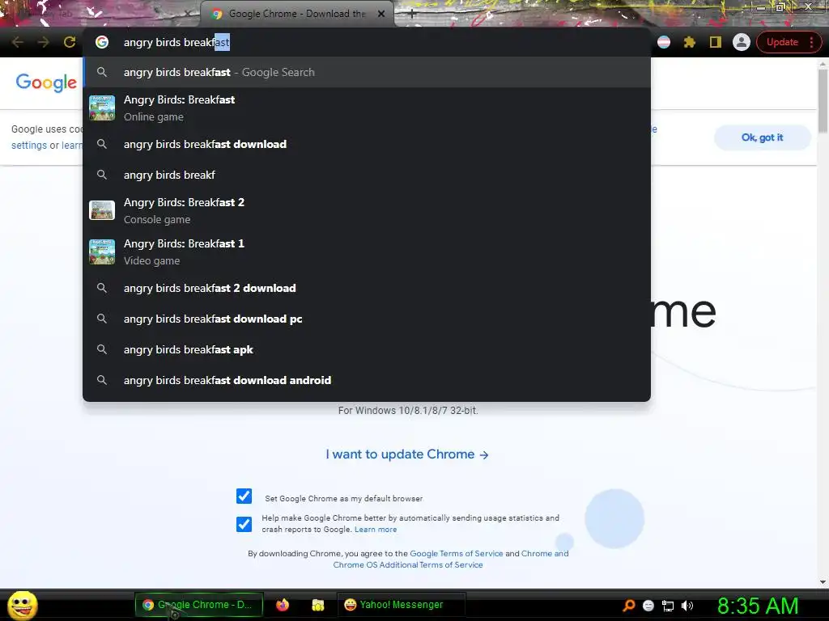Select angry birds breakfast download android suggestion
The image size is (829, 621).
(367, 380)
